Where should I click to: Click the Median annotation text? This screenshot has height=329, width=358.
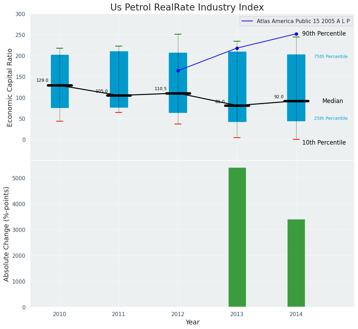coord(332,101)
